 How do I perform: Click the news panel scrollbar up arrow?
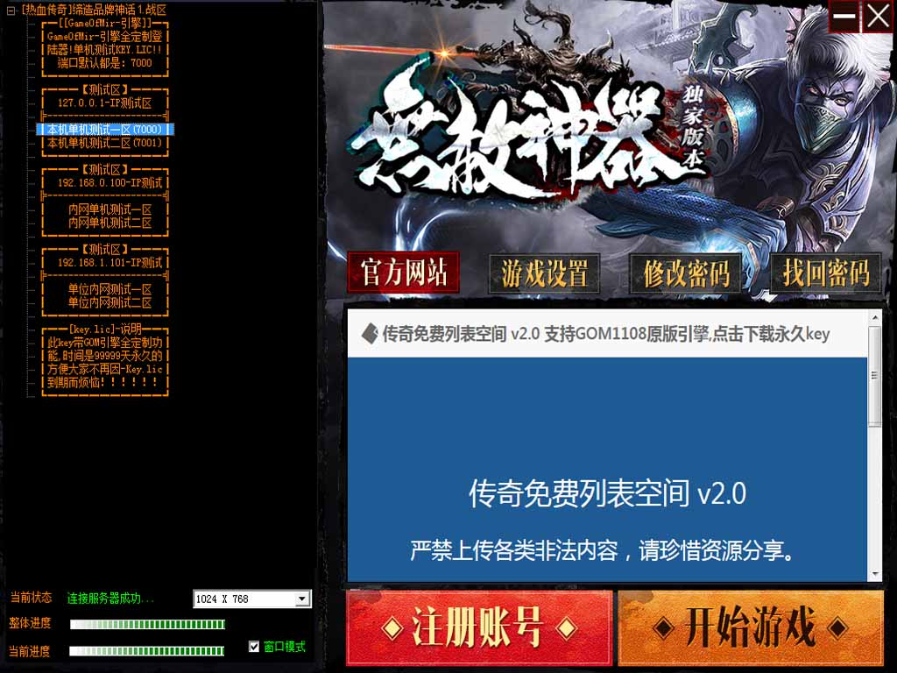[x=875, y=317]
